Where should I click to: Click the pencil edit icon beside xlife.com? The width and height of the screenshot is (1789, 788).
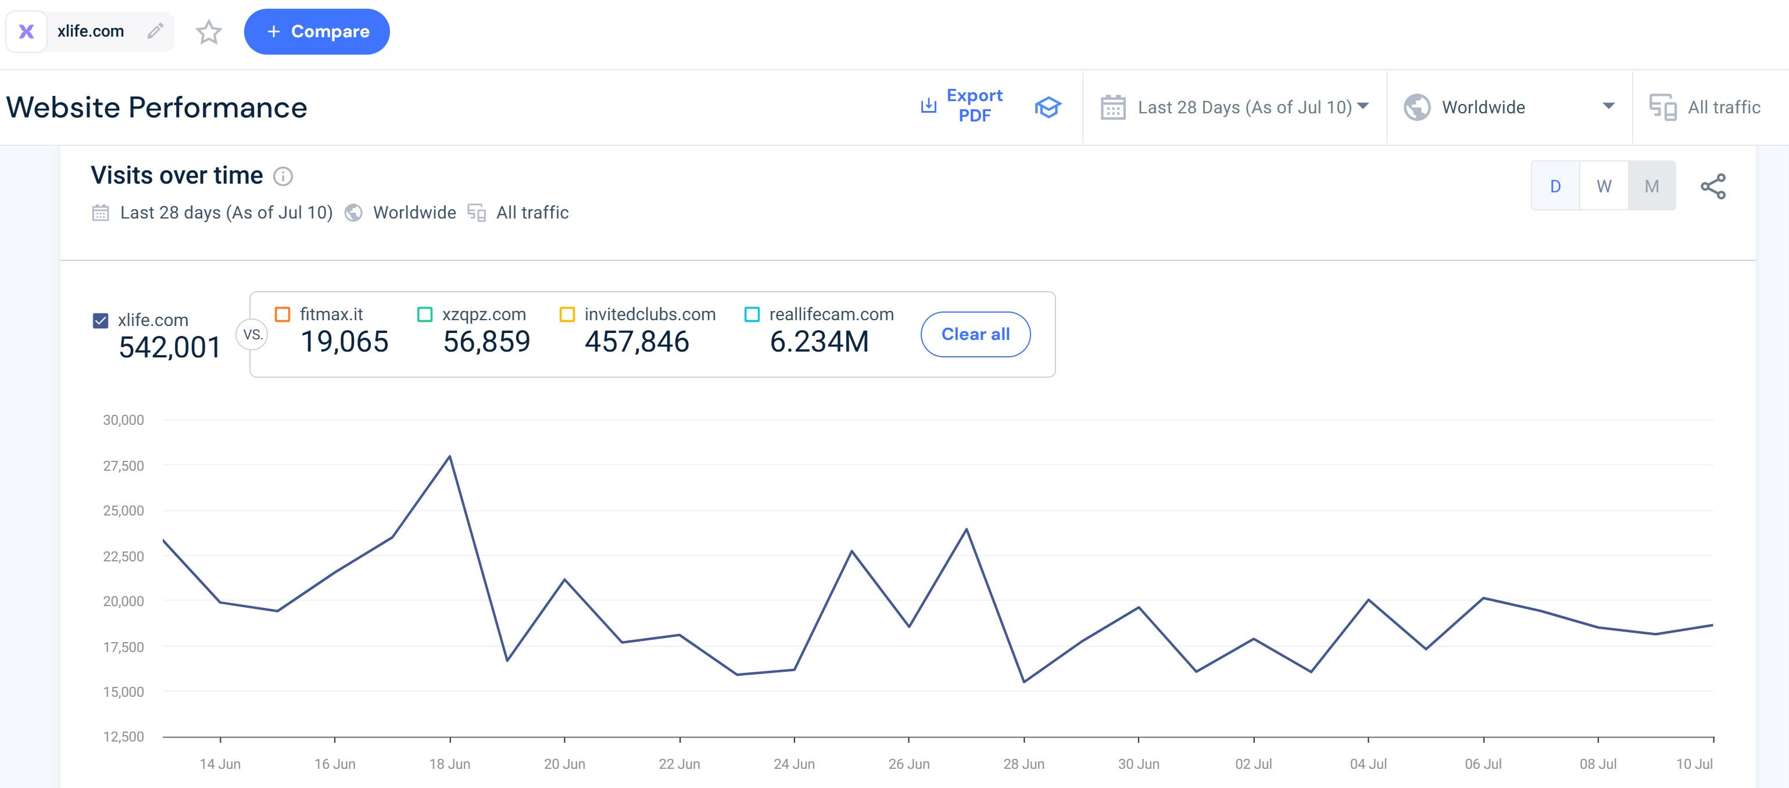pos(155,31)
